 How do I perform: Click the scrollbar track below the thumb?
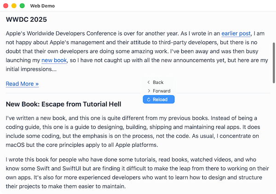pyautogui.click(x=274, y=138)
